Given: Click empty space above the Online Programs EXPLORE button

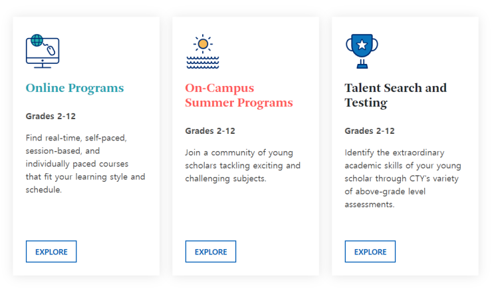Looking at the screenshot, I should (x=86, y=218).
